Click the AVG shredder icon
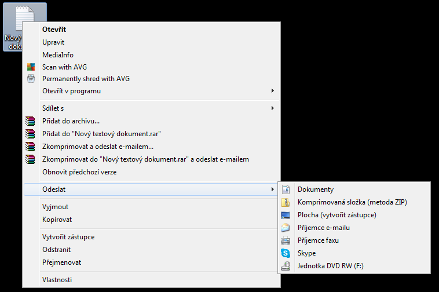Viewport: 439px width, 292px height. point(31,79)
